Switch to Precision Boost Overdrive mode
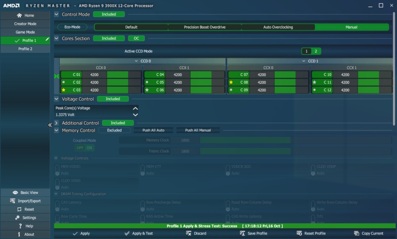The image size is (397, 239). pos(204,27)
